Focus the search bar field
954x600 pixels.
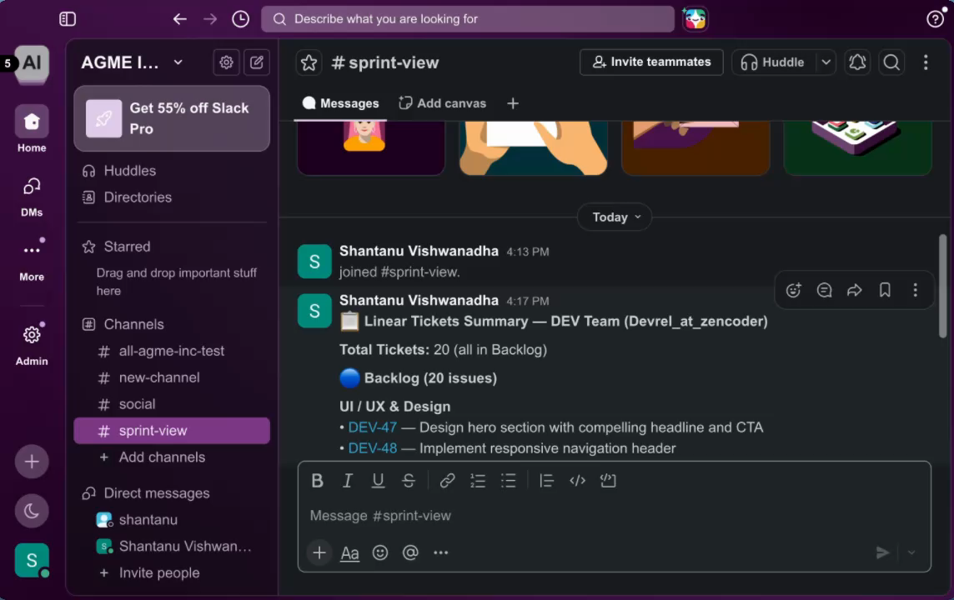[467, 19]
